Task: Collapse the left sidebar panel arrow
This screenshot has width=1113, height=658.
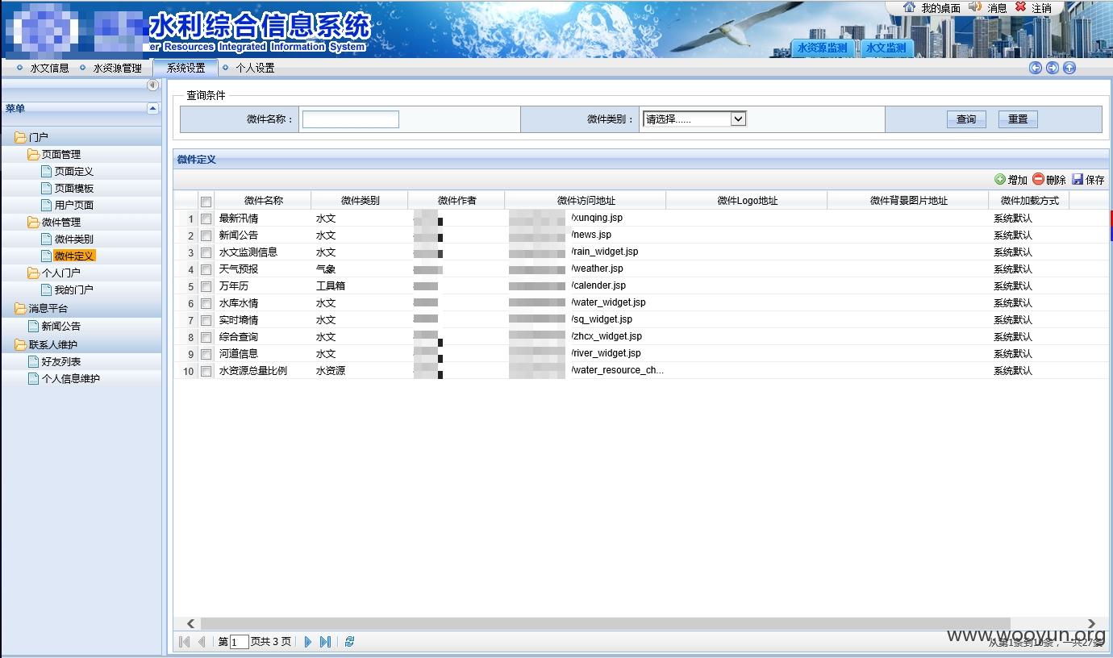Action: [152, 85]
